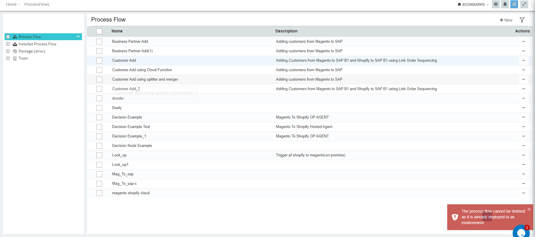Expand the Installed Process Flow tree node
This screenshot has height=237, width=535.
click(x=8, y=44)
